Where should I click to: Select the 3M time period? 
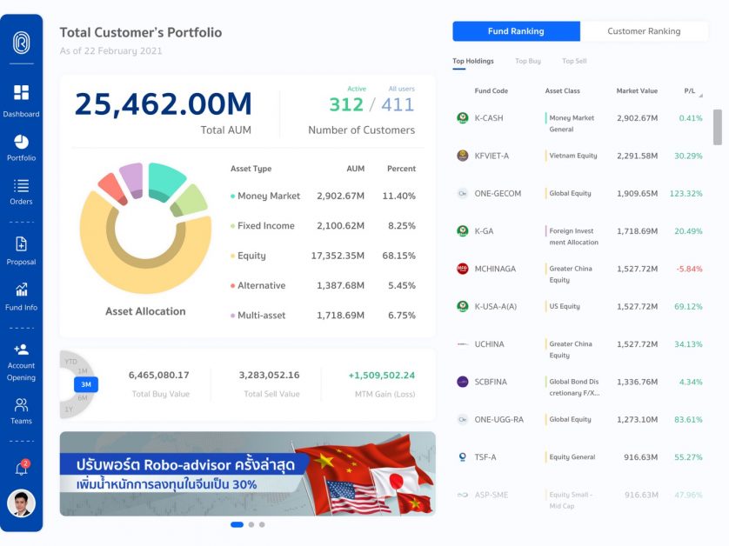[x=86, y=384]
